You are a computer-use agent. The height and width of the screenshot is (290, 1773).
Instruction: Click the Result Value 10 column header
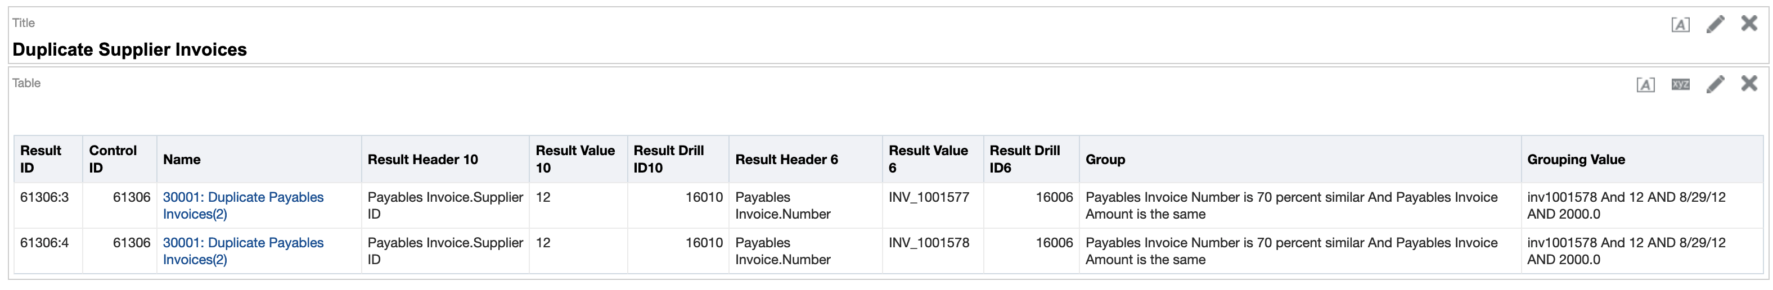click(575, 158)
